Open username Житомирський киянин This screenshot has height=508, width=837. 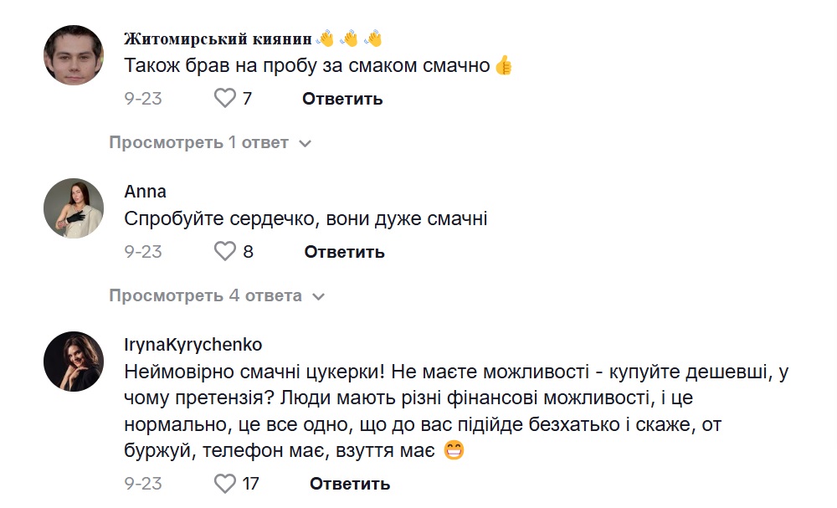pos(218,39)
